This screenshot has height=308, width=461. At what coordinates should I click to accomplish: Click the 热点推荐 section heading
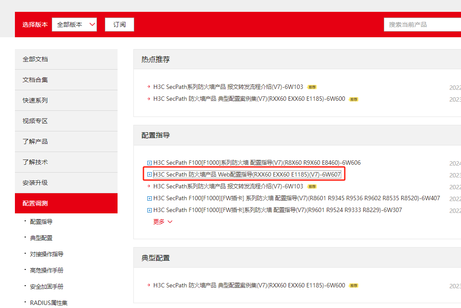(x=156, y=59)
